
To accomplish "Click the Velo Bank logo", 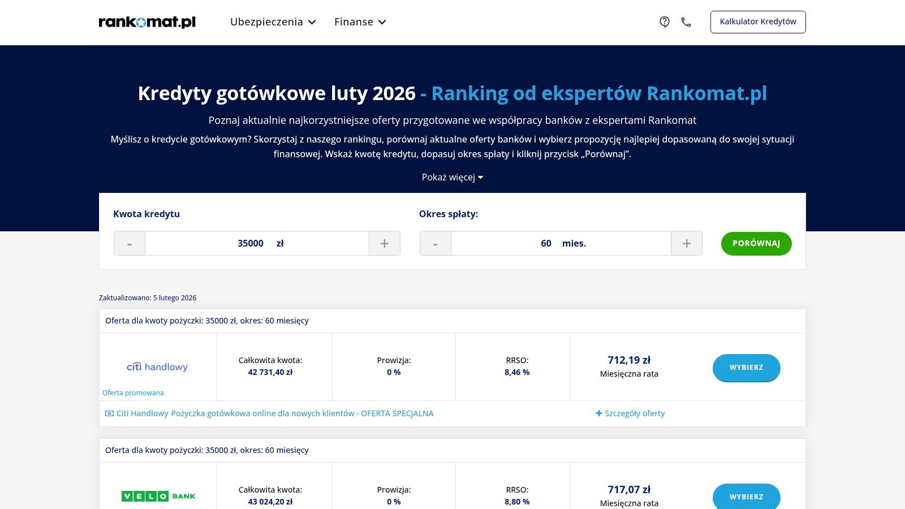I will [158, 496].
